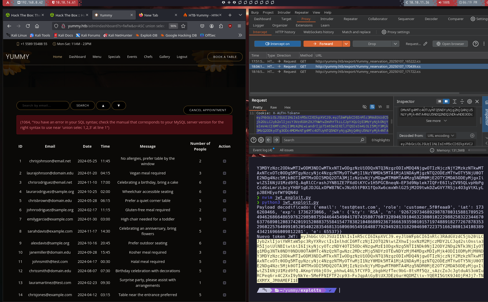Open a new Firefox tab with plus
Viewport: 488px width, 302px height.
point(230,15)
